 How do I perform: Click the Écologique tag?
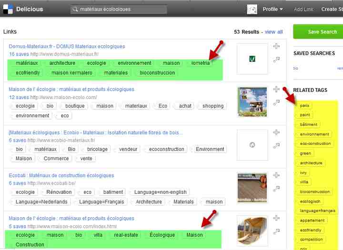[162, 235]
